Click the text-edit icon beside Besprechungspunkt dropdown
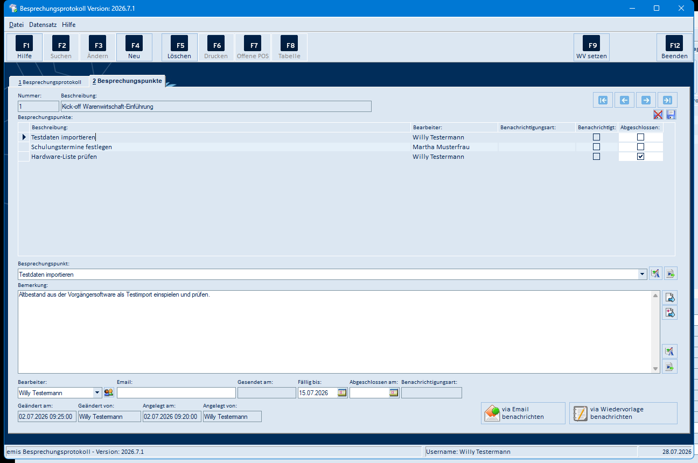Viewport: 698px width, 463px height. (x=655, y=273)
